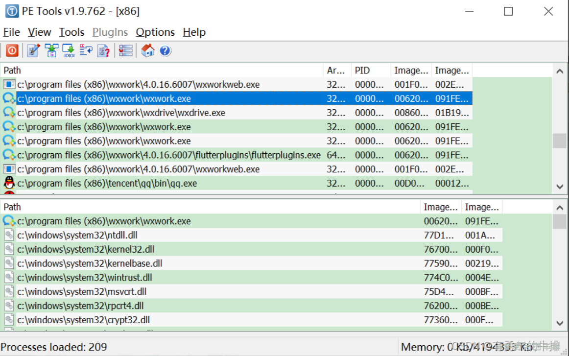Click the Home page house icon
This screenshot has width=569, height=356.
point(148,50)
